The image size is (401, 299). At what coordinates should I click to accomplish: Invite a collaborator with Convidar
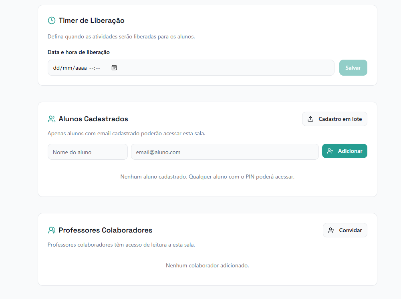345,230
